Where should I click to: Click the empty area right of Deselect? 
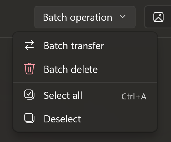click(x=119, y=119)
